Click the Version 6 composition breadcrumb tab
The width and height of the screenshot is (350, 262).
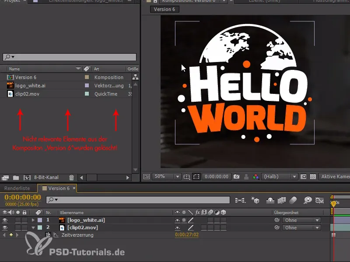point(164,9)
